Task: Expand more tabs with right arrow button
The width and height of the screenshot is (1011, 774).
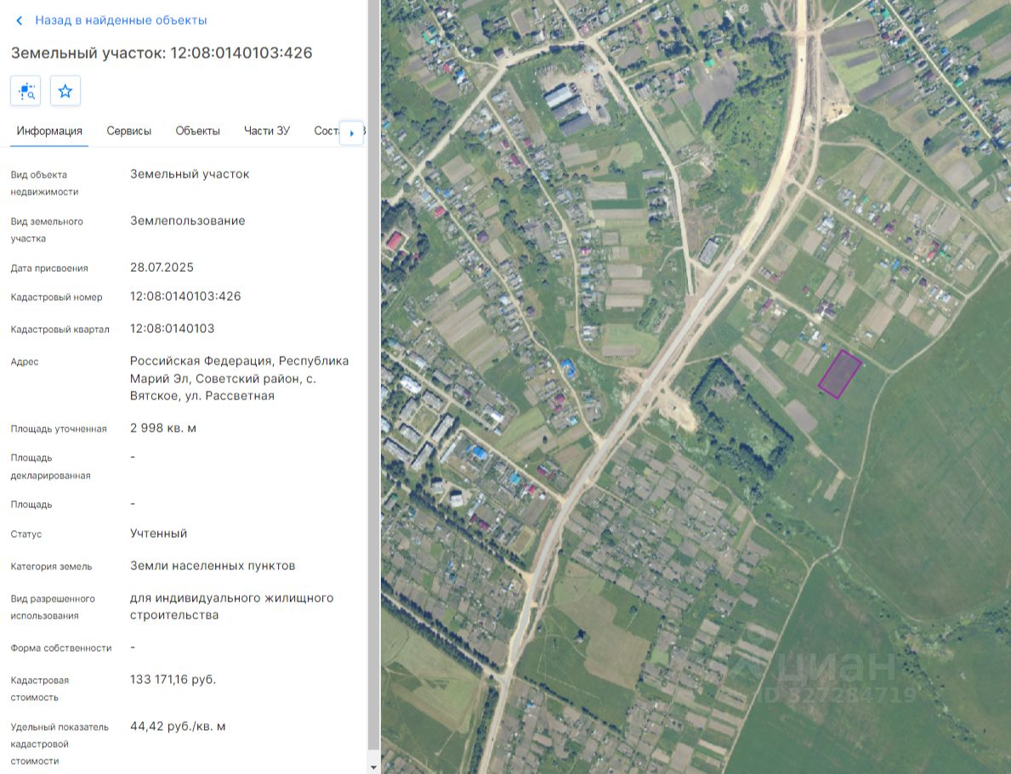Action: [351, 133]
